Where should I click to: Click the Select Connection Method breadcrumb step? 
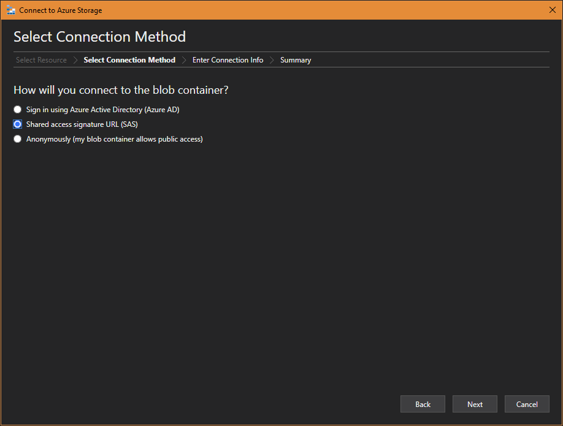[x=129, y=60]
